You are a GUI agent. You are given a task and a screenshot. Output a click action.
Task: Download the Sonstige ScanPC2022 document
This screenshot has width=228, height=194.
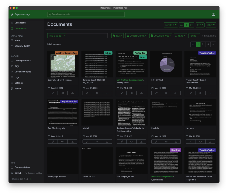pyautogui.click(x=107, y=93)
